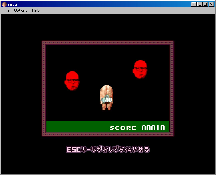Minimize the yasu window

199,4
